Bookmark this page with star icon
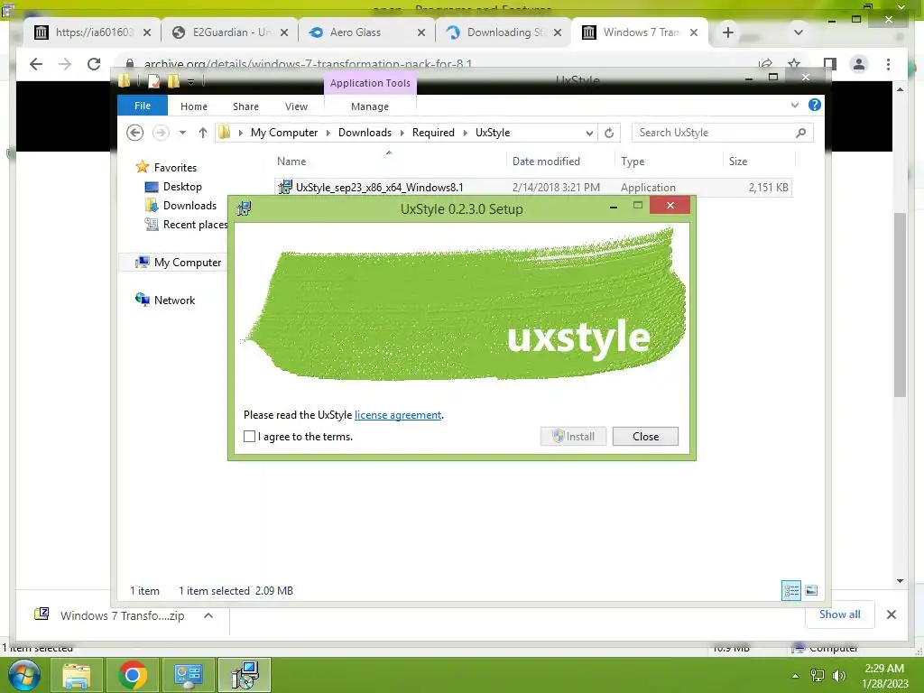Screen dimensions: 924x693 tap(794, 64)
